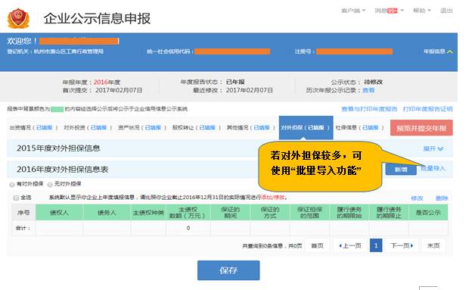
Task: Open 查看与打印年度报告 link
Action: coord(369,109)
